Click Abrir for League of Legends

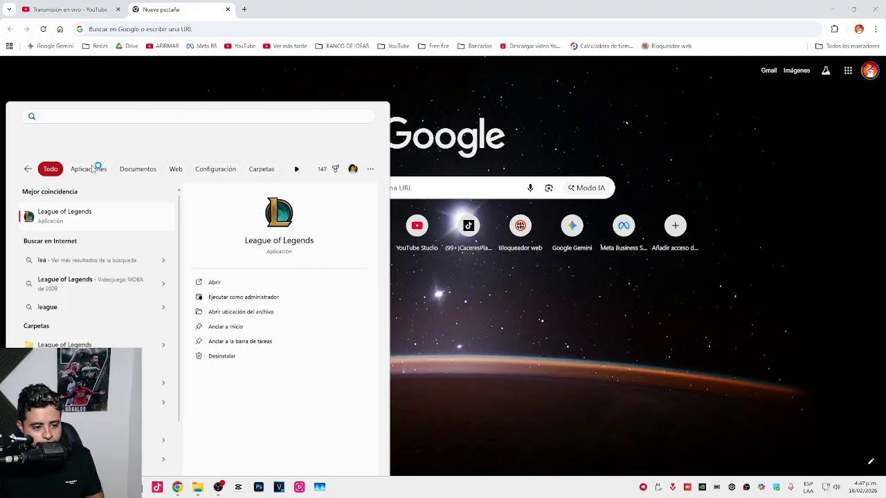coord(215,282)
